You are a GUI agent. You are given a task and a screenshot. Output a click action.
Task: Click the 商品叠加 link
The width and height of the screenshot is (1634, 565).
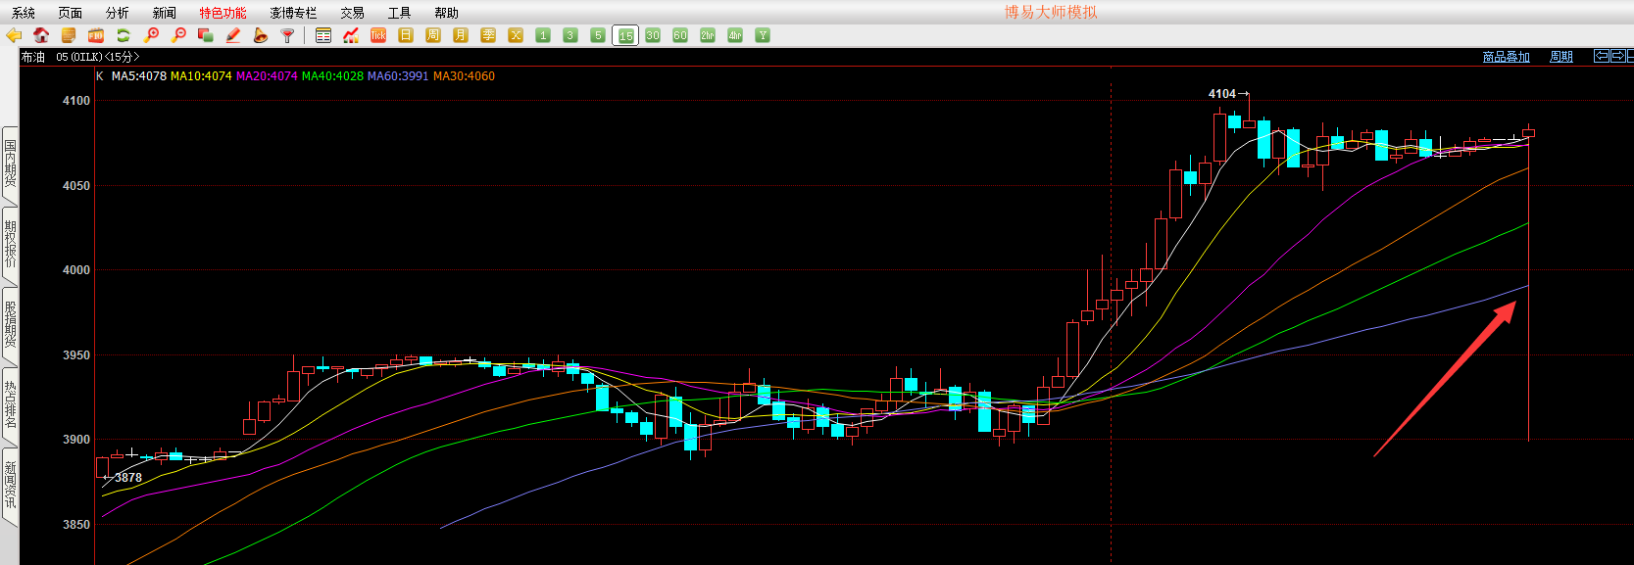tap(1506, 57)
